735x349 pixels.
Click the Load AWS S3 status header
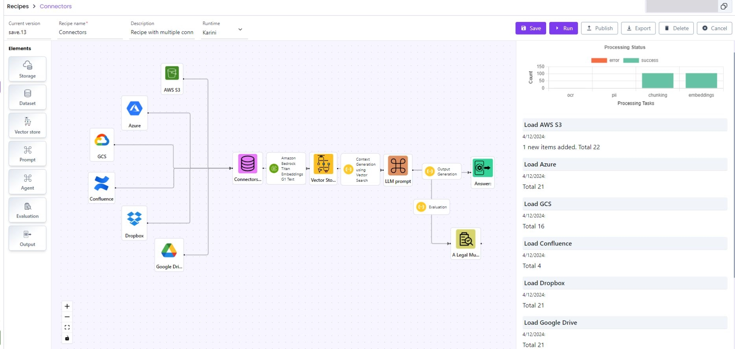pyautogui.click(x=625, y=125)
